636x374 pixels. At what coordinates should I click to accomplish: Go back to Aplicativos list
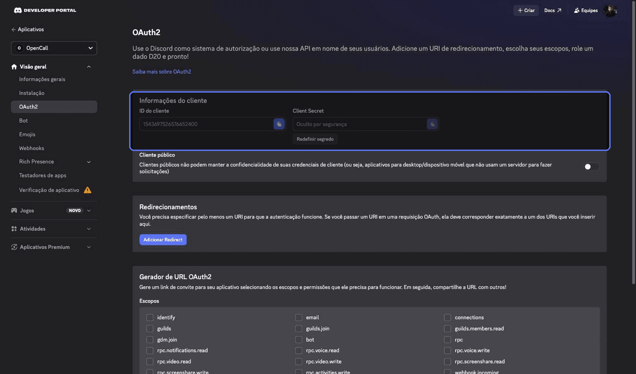pos(28,29)
